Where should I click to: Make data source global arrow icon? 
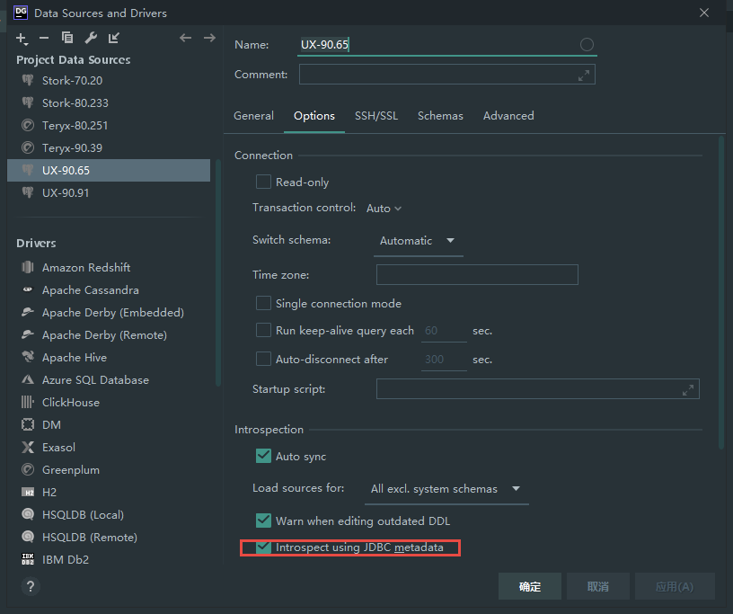(113, 38)
